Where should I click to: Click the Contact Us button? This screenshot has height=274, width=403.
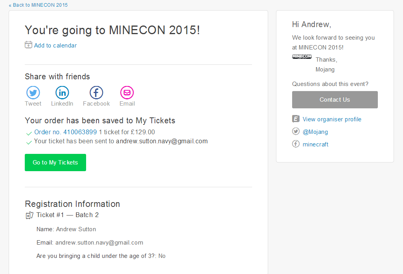click(335, 100)
